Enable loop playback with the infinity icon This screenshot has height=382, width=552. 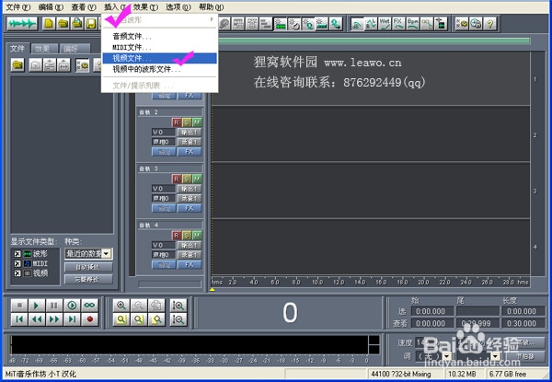pyautogui.click(x=90, y=306)
